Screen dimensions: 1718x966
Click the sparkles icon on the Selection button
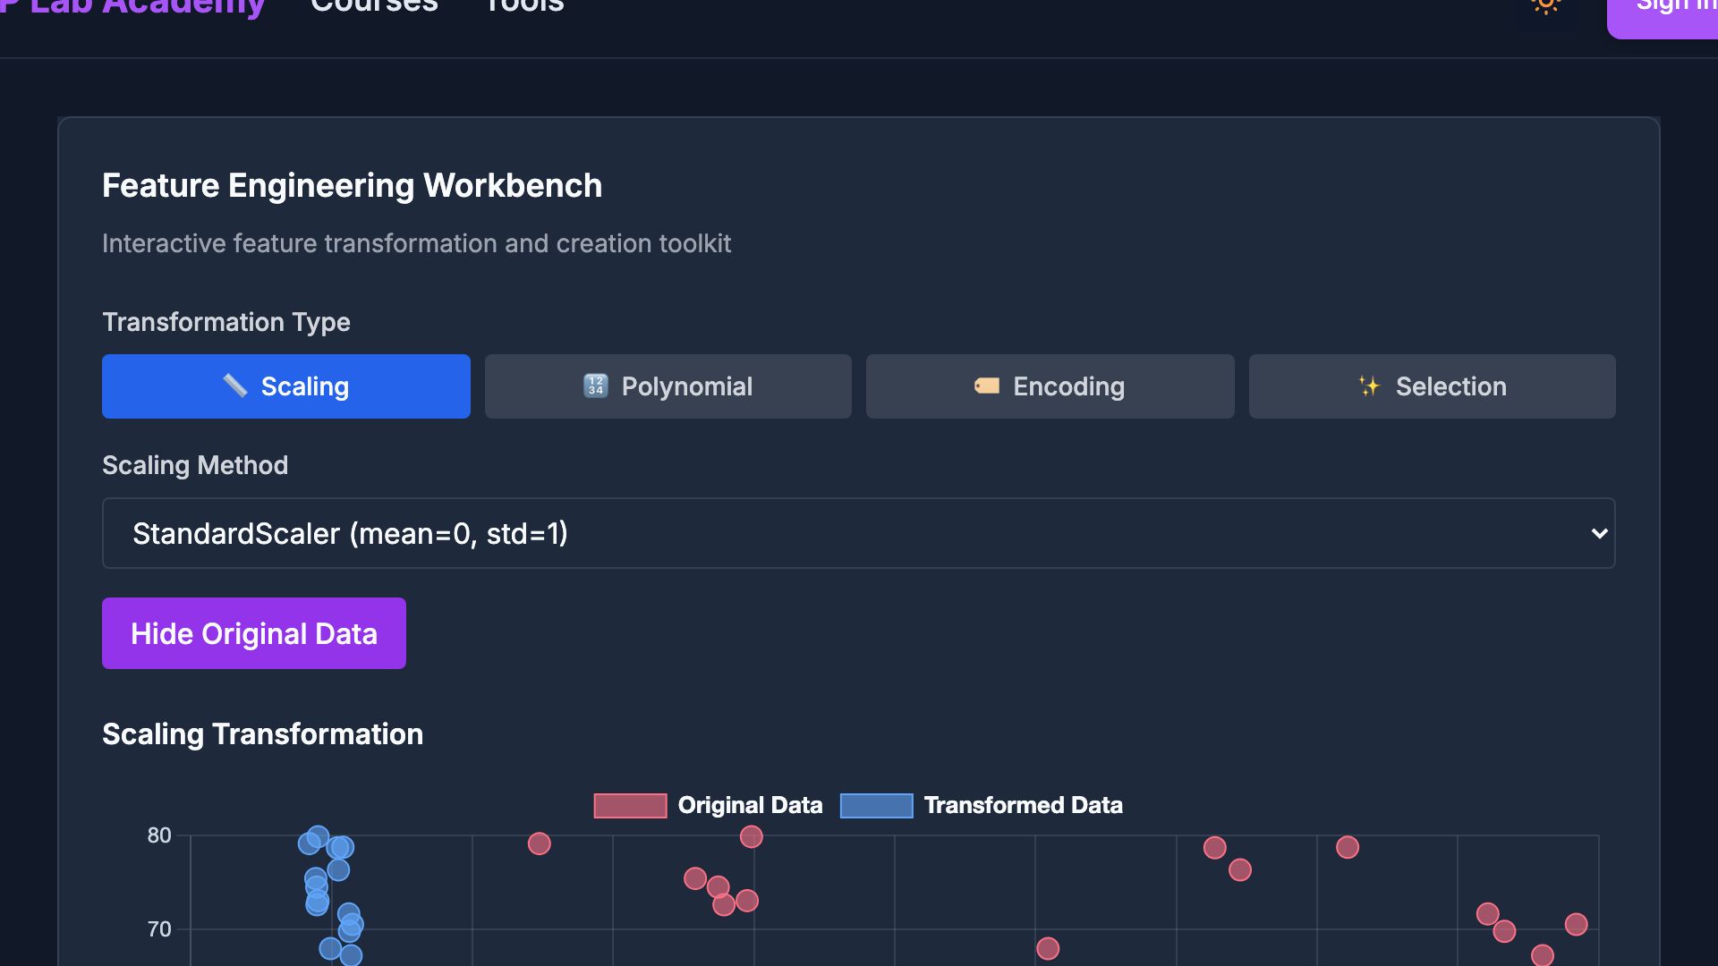click(x=1369, y=386)
